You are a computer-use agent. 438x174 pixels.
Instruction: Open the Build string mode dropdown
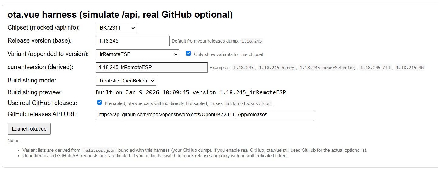125,81
